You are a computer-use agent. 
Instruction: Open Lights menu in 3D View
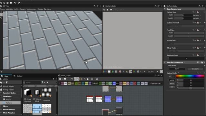pos(16,9)
